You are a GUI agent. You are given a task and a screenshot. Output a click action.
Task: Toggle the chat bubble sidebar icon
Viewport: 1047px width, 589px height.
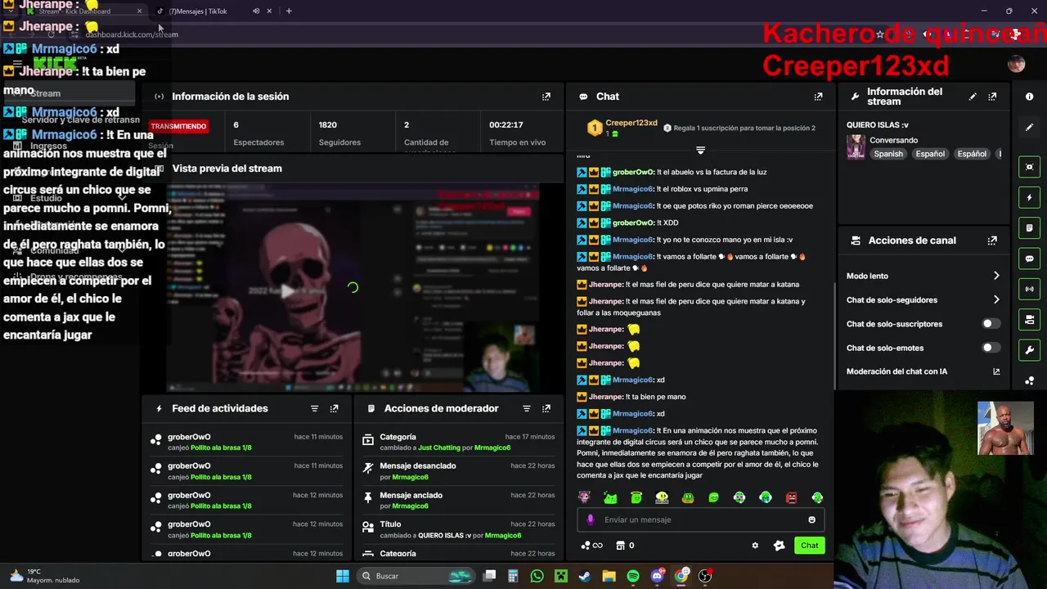(x=1029, y=259)
